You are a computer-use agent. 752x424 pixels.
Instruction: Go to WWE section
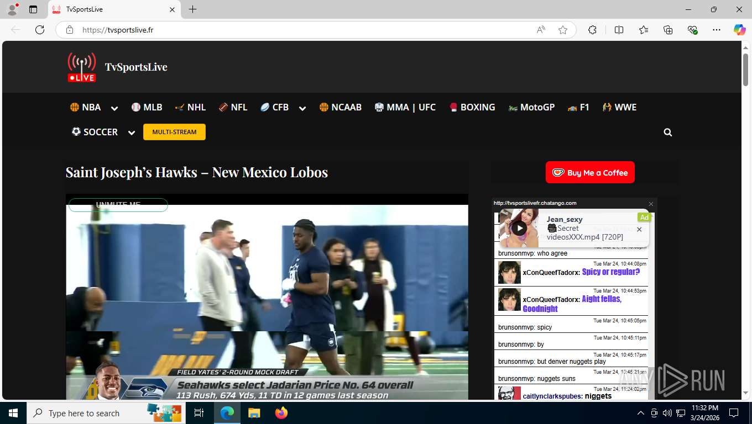[619, 107]
